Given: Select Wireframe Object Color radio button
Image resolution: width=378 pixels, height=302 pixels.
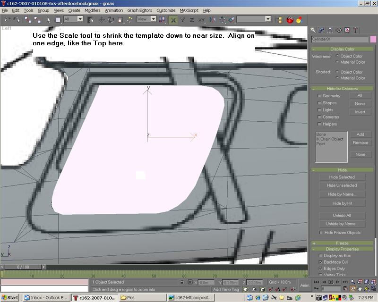Looking at the screenshot, I should click(337, 56).
